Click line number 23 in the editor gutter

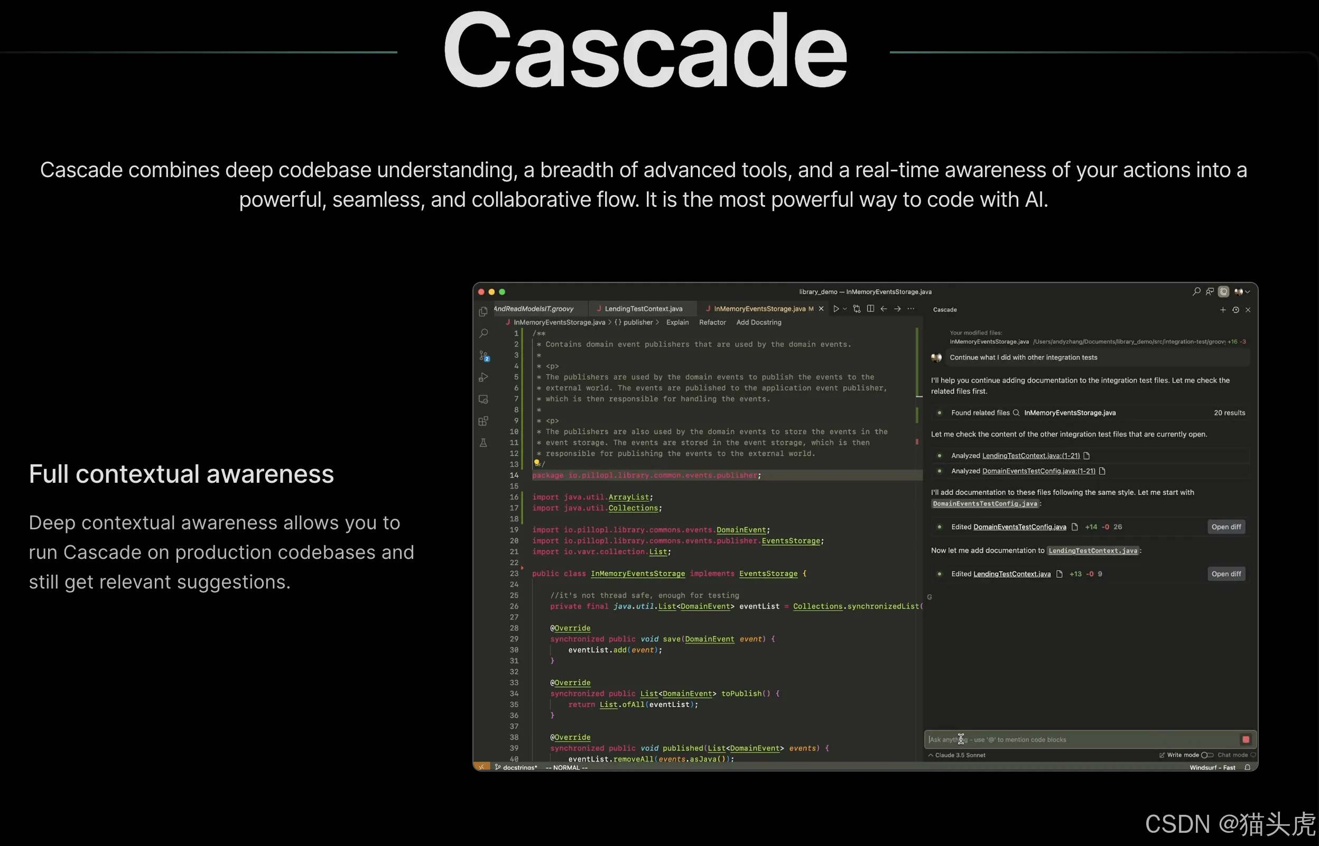[514, 574]
